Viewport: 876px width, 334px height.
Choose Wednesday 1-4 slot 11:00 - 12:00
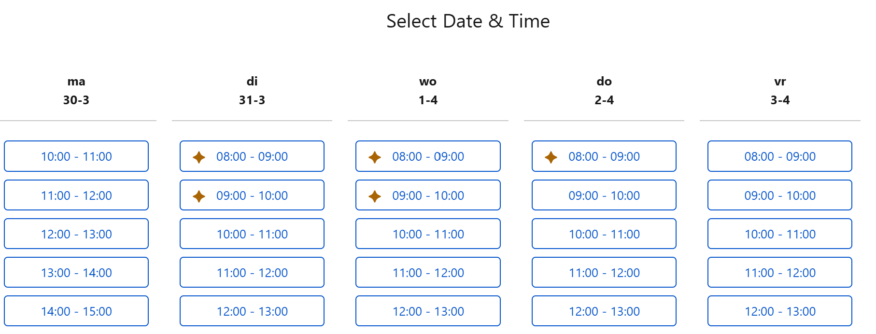pos(428,273)
